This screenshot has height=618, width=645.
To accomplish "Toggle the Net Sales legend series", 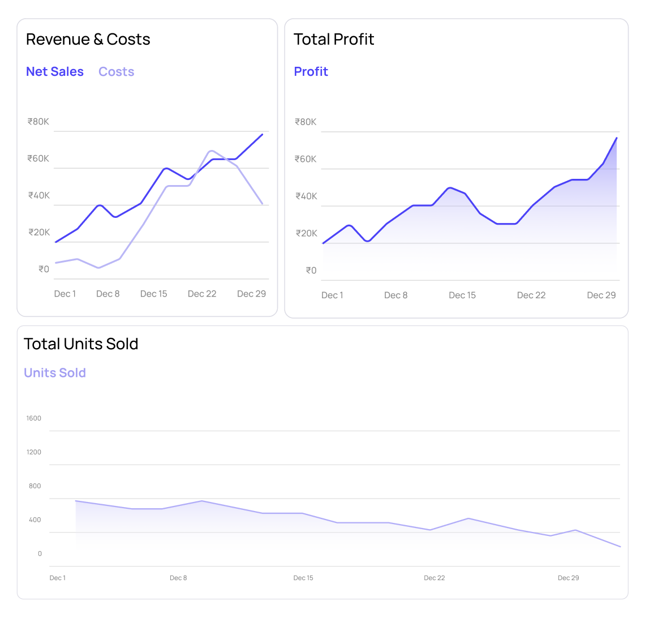I will [55, 72].
